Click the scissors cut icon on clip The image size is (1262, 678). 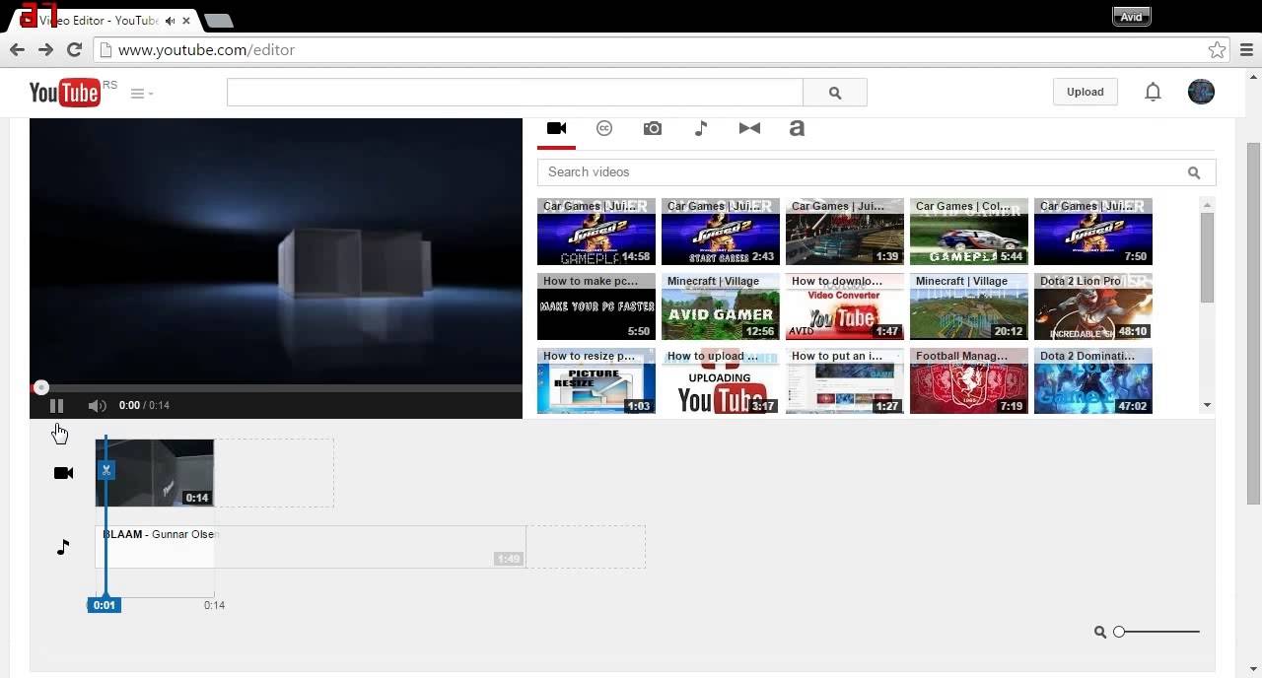click(x=106, y=470)
